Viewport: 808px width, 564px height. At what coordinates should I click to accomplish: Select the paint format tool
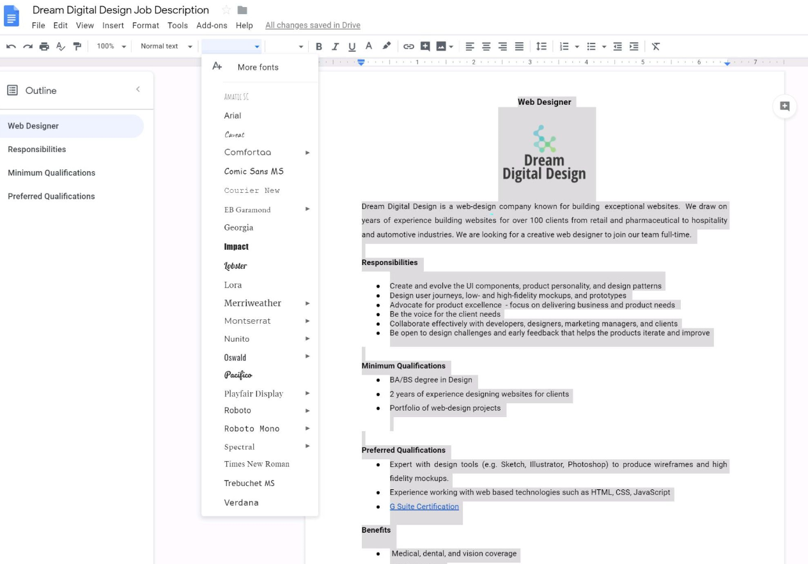(x=77, y=46)
